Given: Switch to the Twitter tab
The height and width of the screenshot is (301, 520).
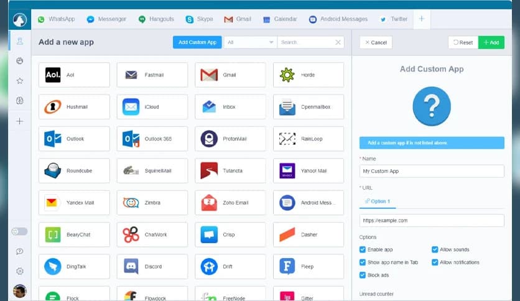Looking at the screenshot, I should coord(394,19).
